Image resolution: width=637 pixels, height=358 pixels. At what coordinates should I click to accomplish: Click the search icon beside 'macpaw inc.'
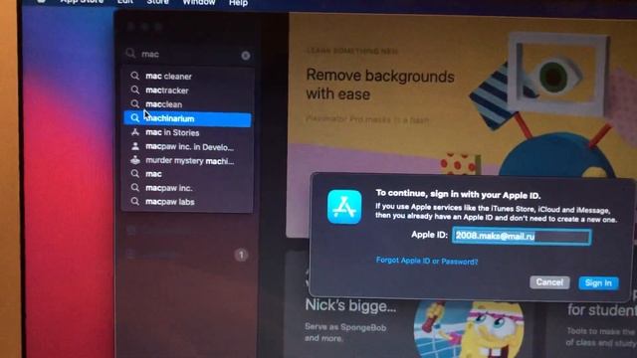click(x=135, y=188)
